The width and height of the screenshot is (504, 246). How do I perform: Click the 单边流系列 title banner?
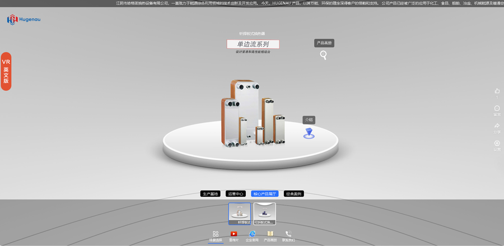click(x=253, y=44)
